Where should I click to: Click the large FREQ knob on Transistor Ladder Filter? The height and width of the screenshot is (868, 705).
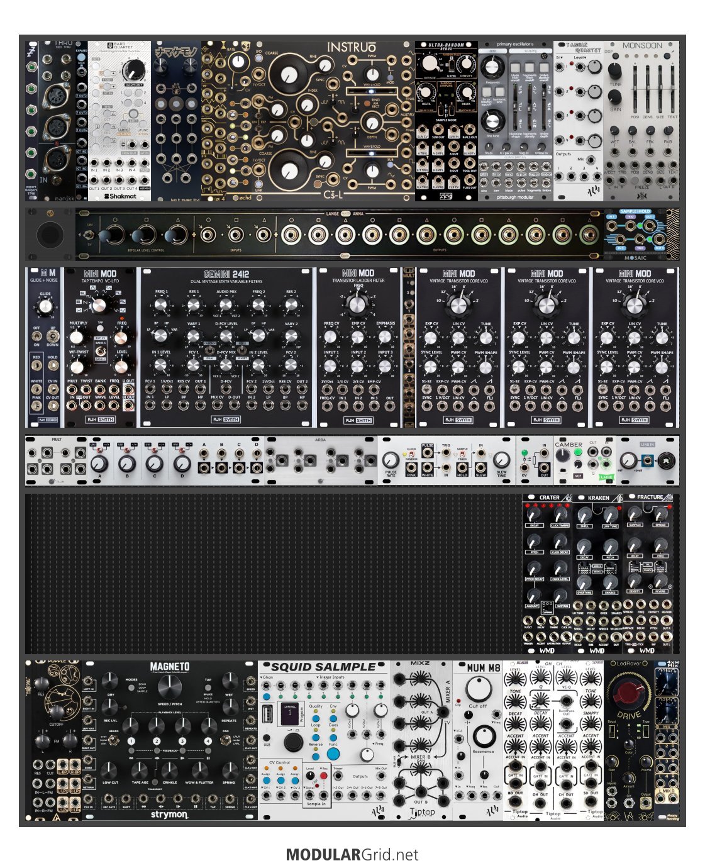click(358, 306)
